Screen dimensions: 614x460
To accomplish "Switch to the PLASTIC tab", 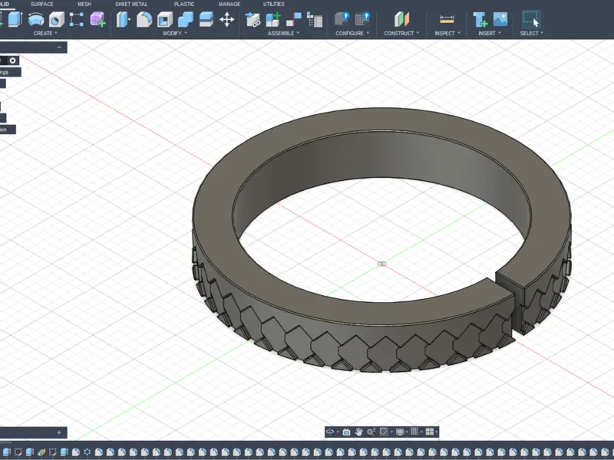I will [184, 4].
